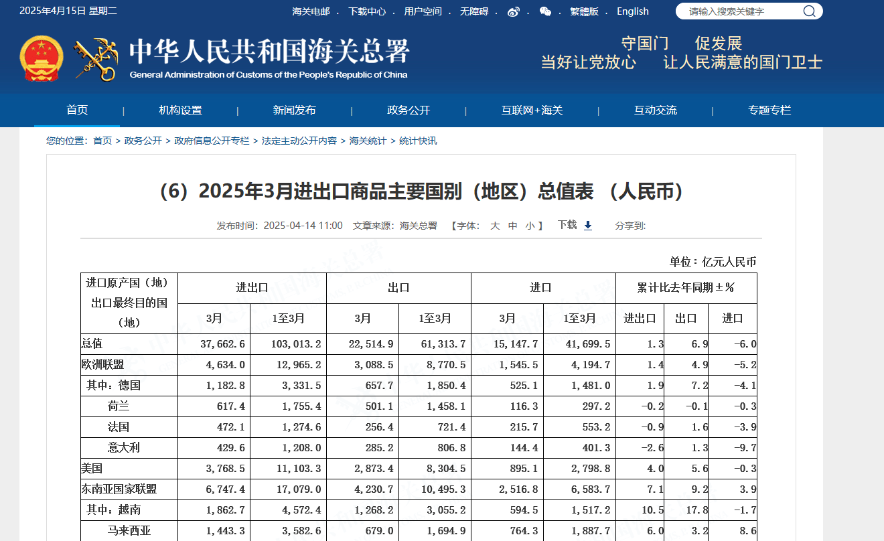Click the 意大利 row label
884x541 pixels.
click(124, 448)
